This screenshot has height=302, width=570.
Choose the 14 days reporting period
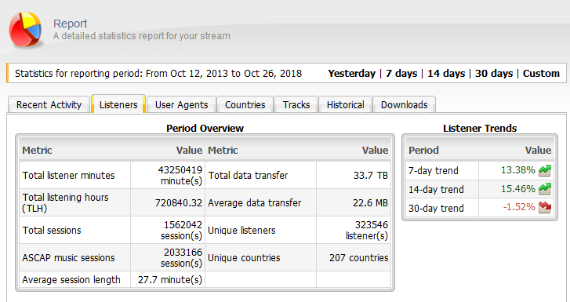(446, 74)
